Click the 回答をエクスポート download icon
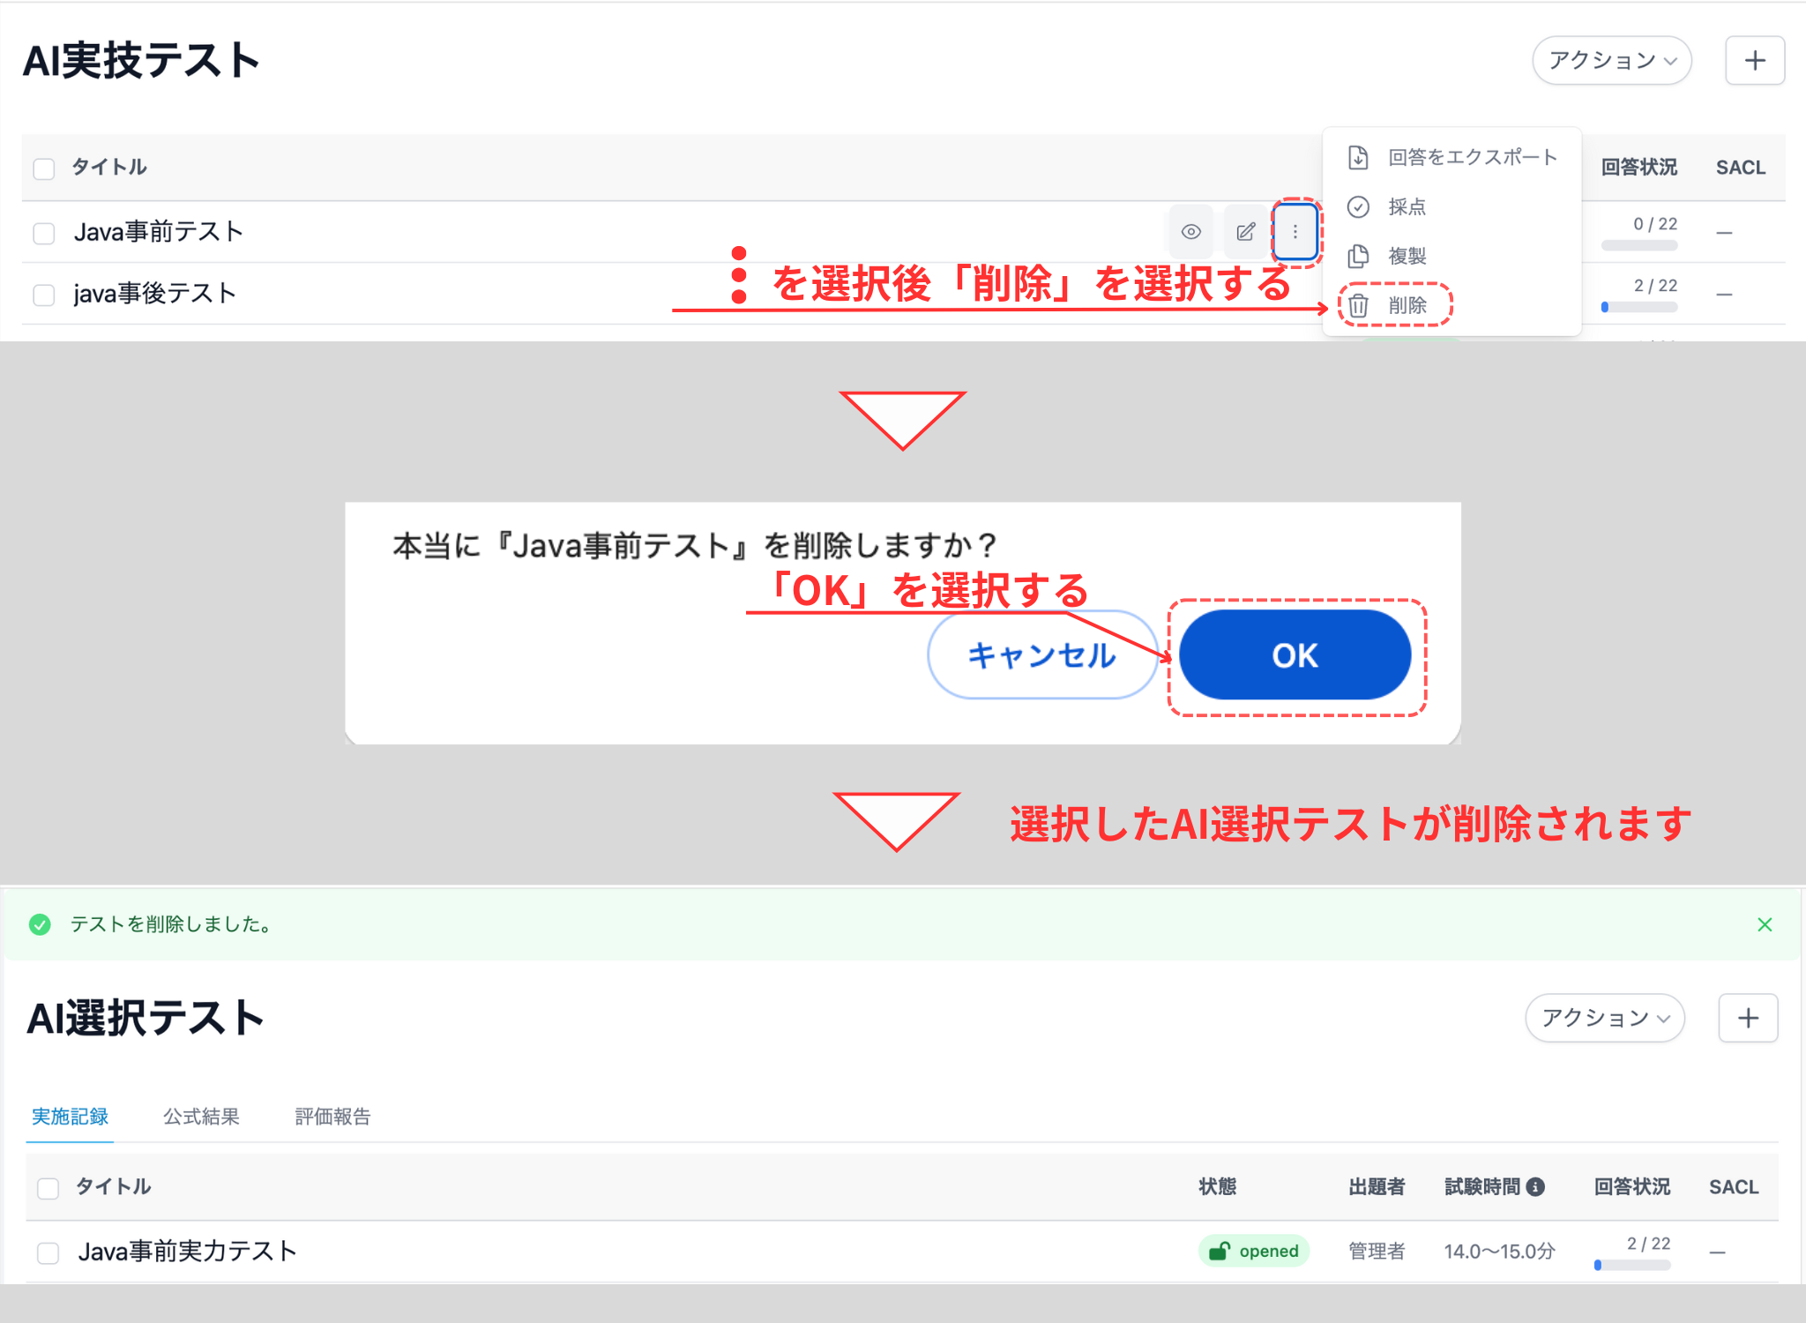 coord(1357,158)
